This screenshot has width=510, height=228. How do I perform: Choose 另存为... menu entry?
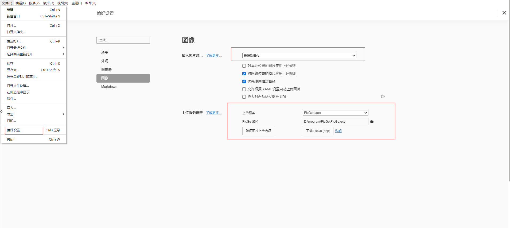pyautogui.click(x=34, y=70)
